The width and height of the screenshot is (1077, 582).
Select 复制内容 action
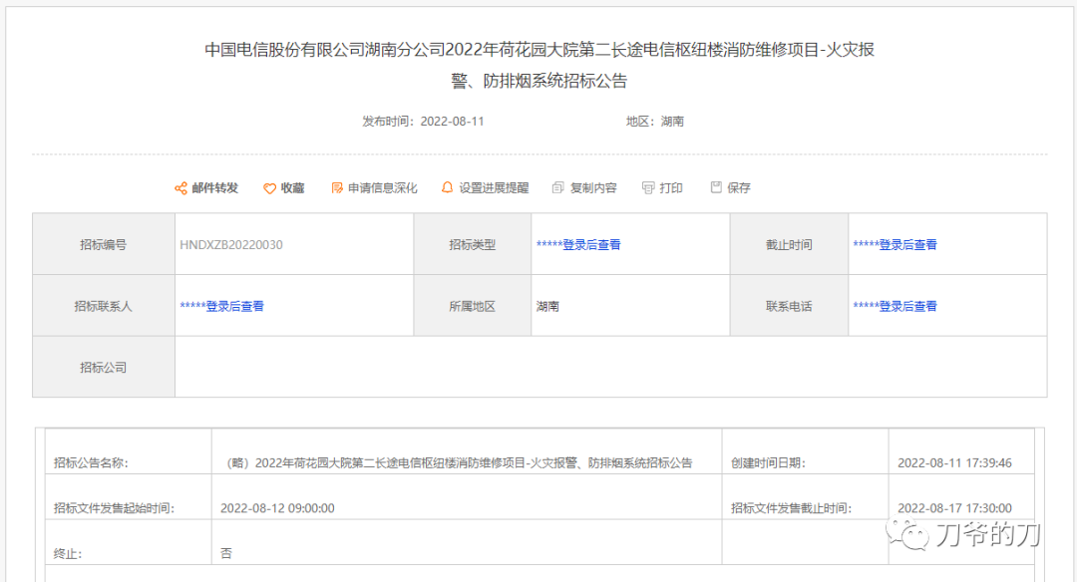(593, 188)
